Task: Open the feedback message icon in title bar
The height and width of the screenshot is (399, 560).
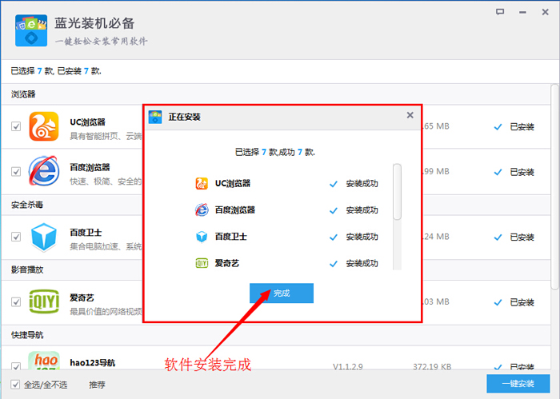Action: (x=500, y=12)
